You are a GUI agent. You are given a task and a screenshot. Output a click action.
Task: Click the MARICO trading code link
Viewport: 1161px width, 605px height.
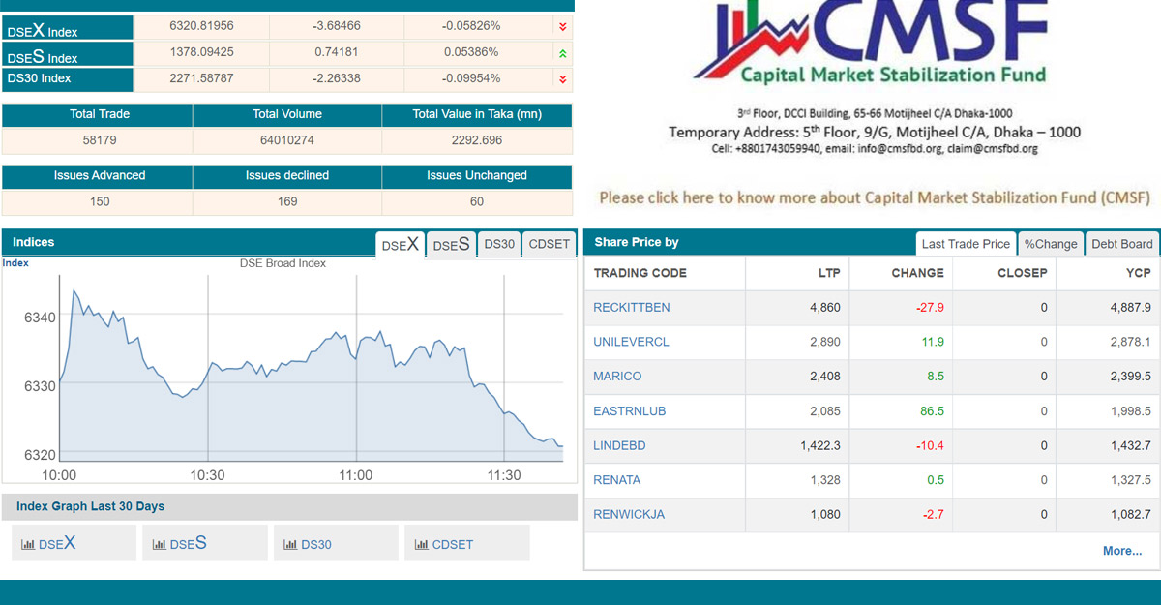coord(617,377)
